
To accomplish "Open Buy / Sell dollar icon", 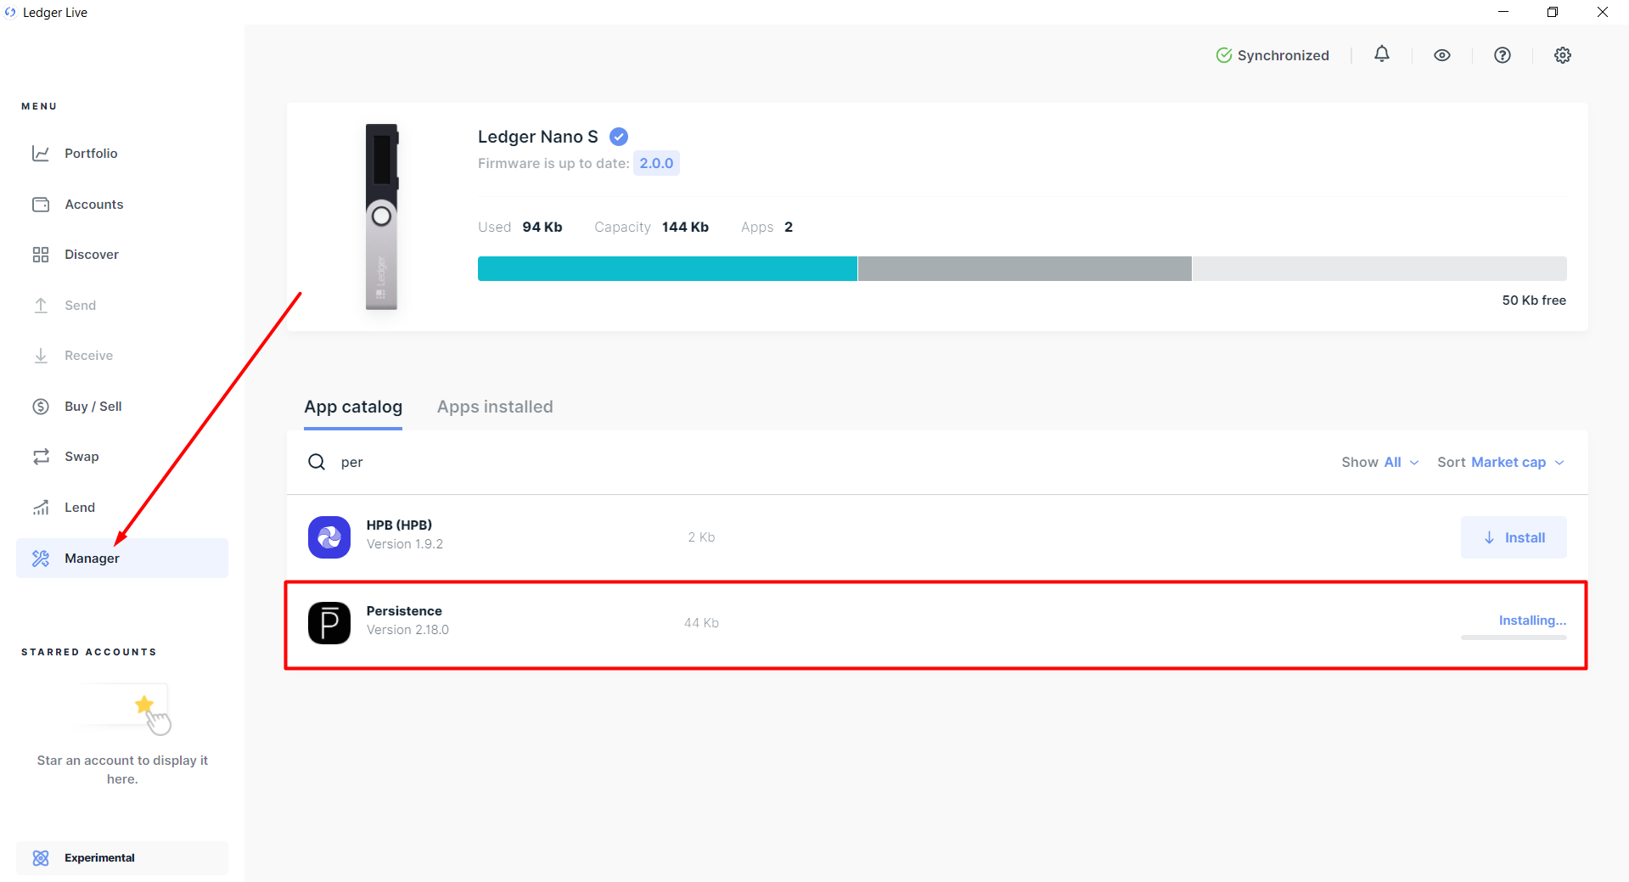I will coord(41,407).
